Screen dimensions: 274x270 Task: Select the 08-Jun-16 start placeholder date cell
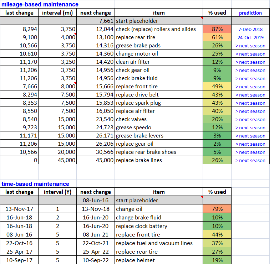96,200
